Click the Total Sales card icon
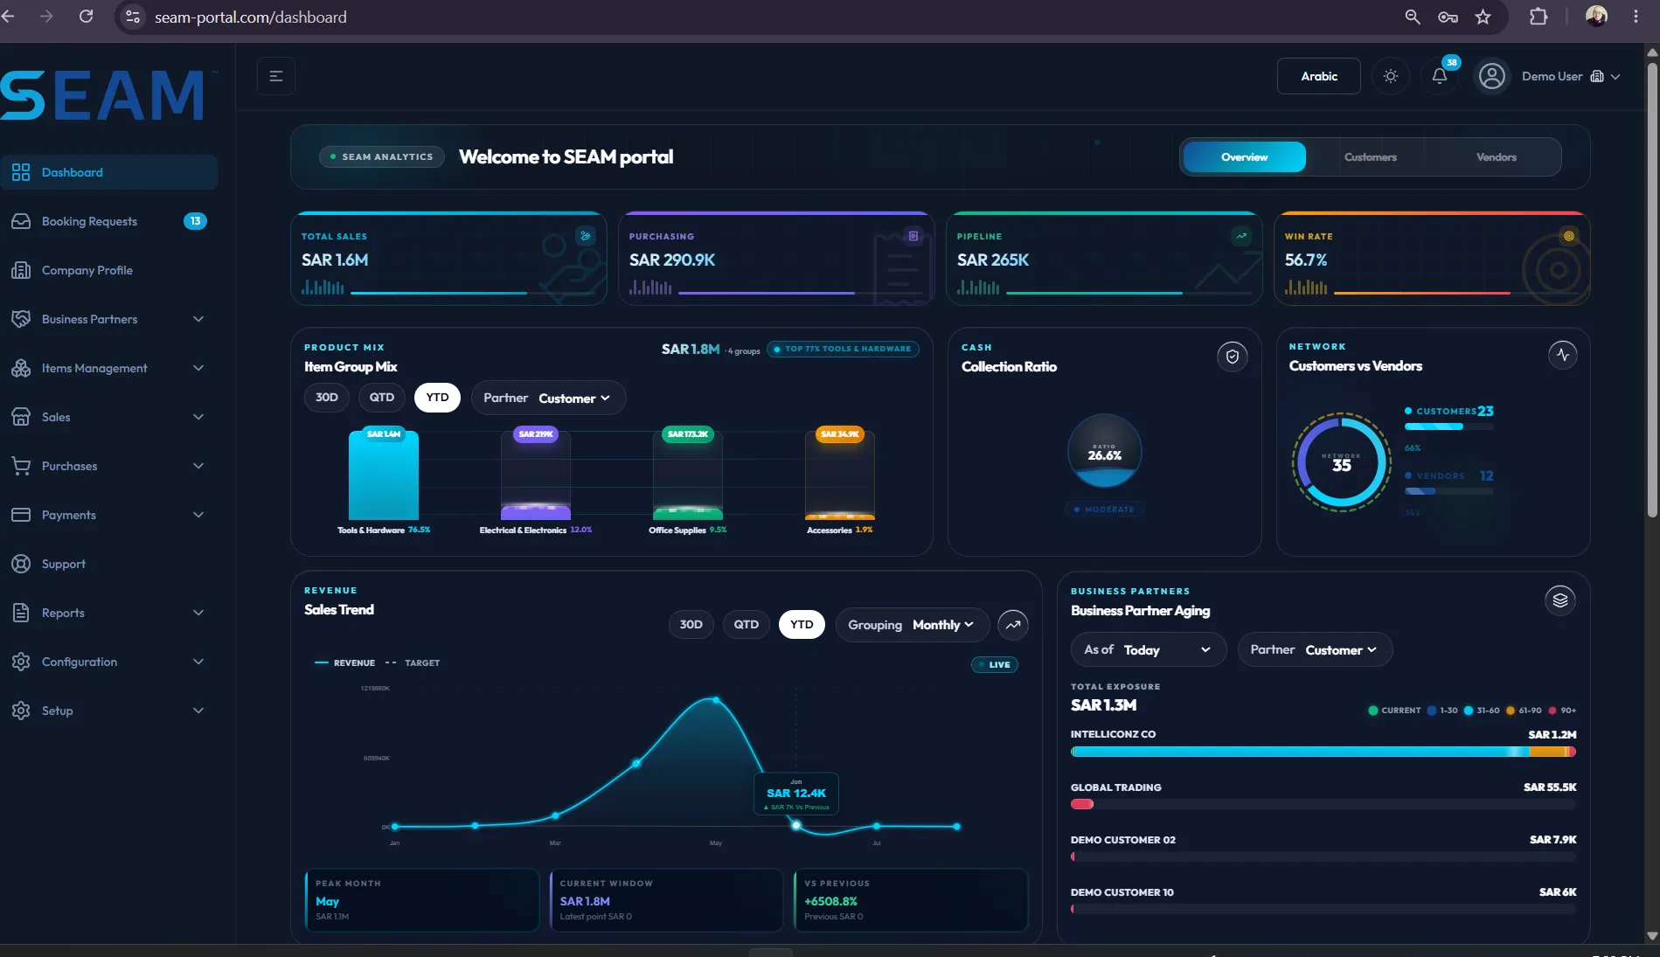The width and height of the screenshot is (1660, 957). 586,236
